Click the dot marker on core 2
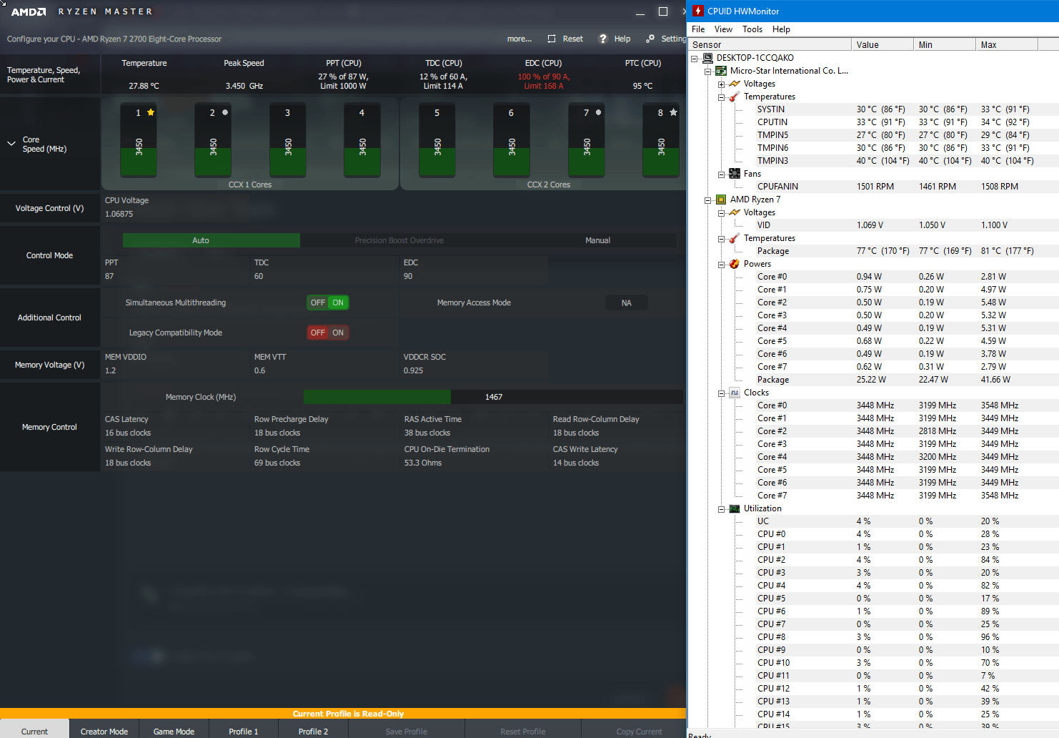The image size is (1059, 738). coord(225,112)
